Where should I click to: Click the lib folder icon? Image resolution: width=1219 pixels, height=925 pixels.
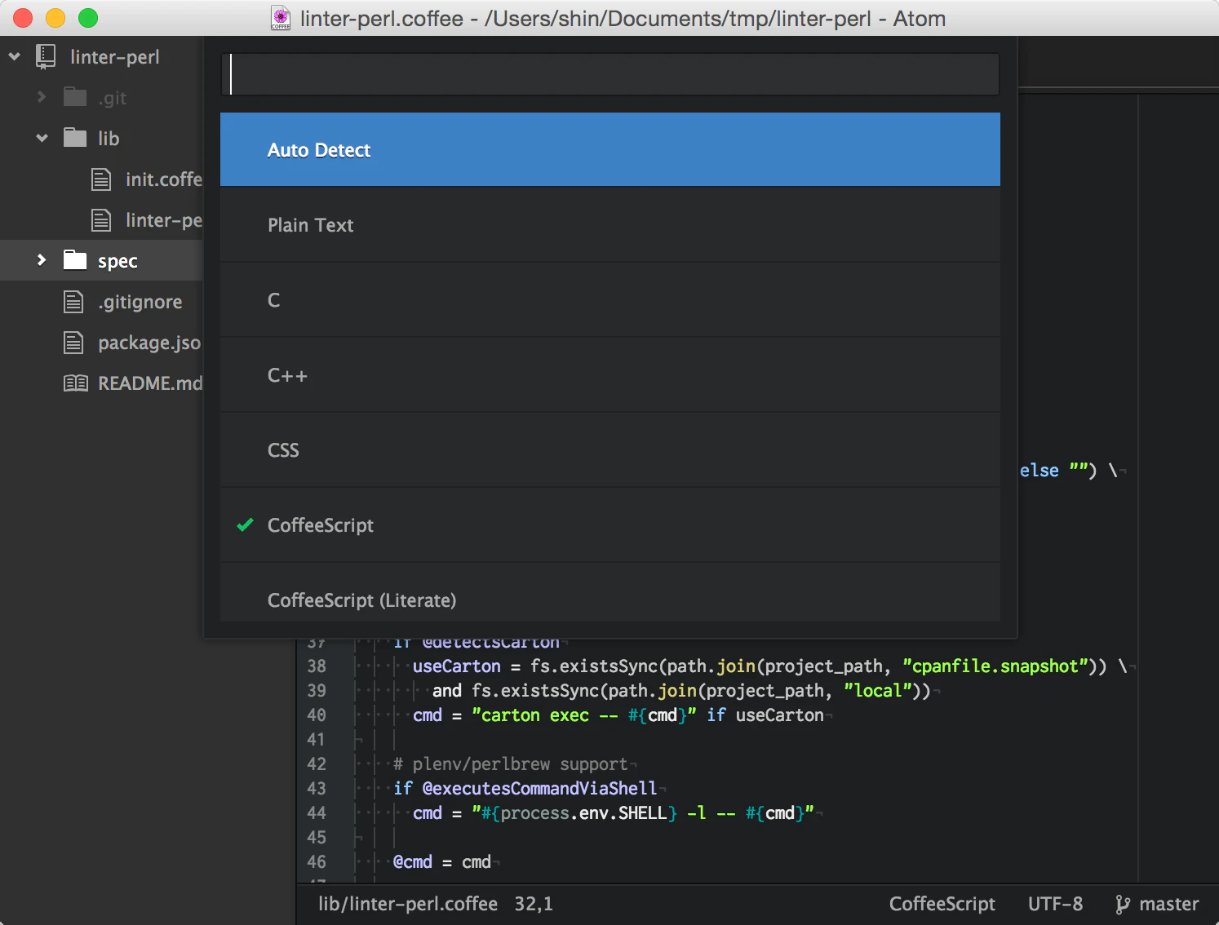[75, 138]
